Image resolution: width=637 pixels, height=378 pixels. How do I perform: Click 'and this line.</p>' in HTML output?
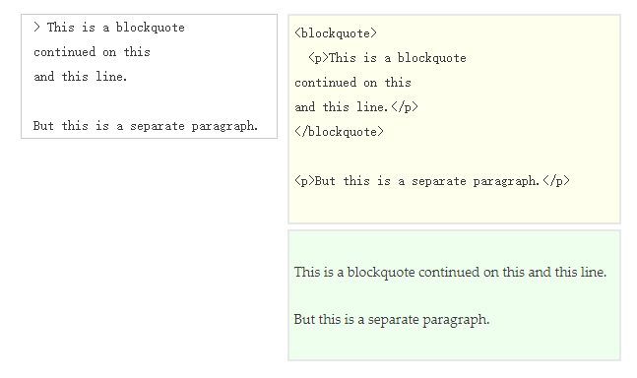coord(356,107)
